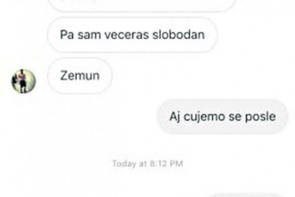
Task: Click the word 'veceras' in the received message
Action: [x=126, y=36]
